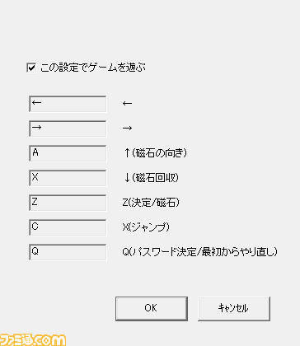The height and width of the screenshot is (346, 300).
Task: Click the ← label beside the first field
Action: (x=127, y=104)
